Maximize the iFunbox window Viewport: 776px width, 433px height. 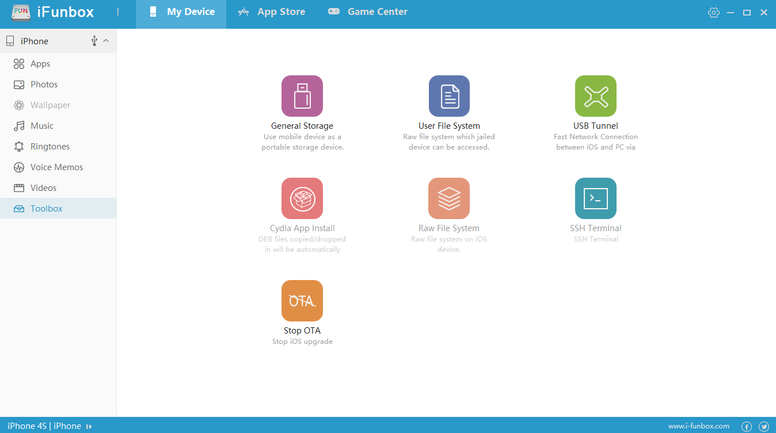[747, 13]
